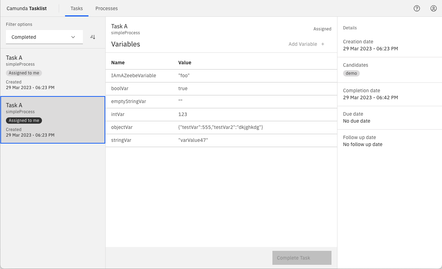442x269 pixels.
Task: Expand the Completed filter dropdown
Action: coord(44,37)
